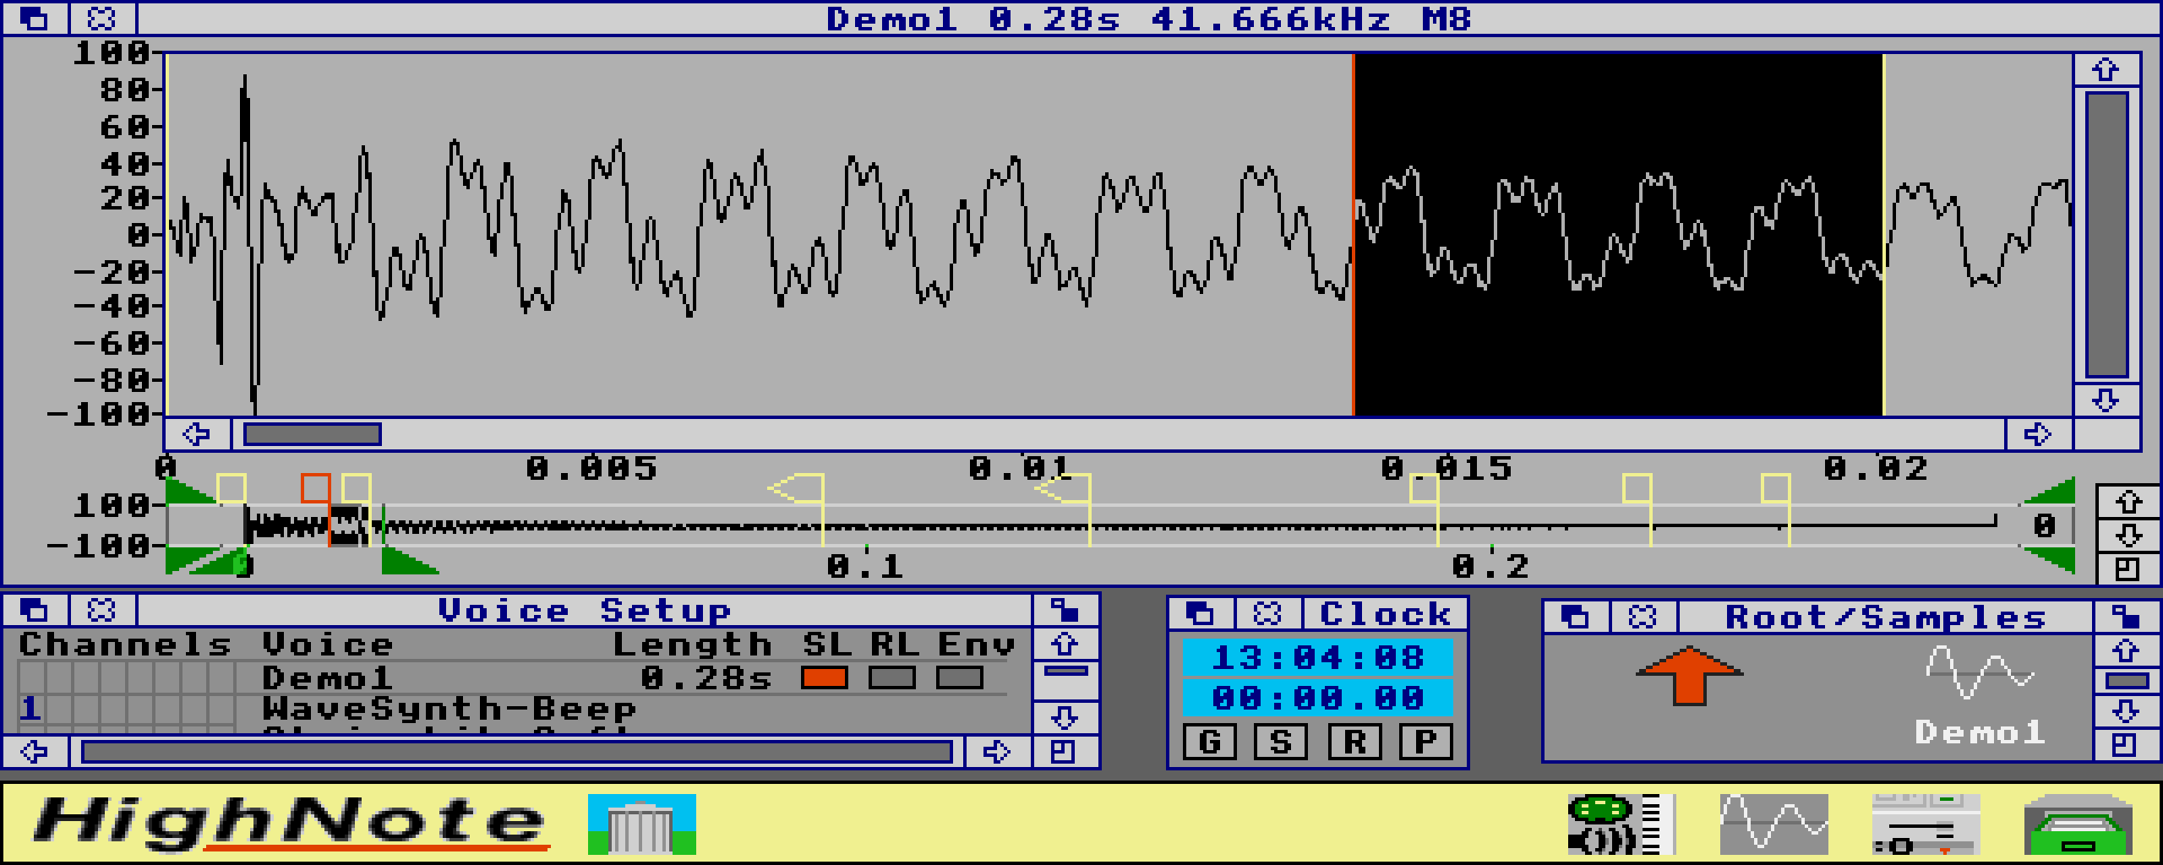
Task: Toggle channel 1 first cell for WaveSynth-Beep
Action: 31,708
